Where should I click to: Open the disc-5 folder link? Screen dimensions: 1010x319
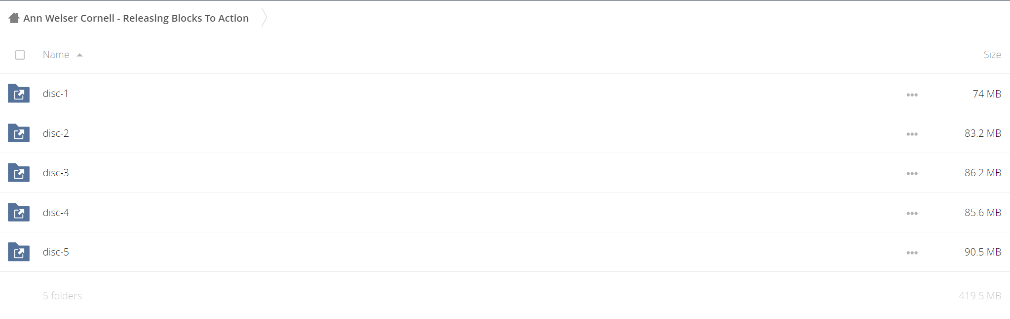pyautogui.click(x=56, y=252)
